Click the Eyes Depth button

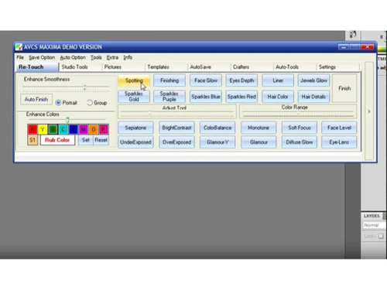(x=241, y=80)
